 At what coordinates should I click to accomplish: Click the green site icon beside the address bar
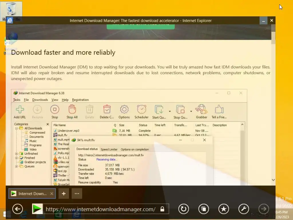click(37, 209)
